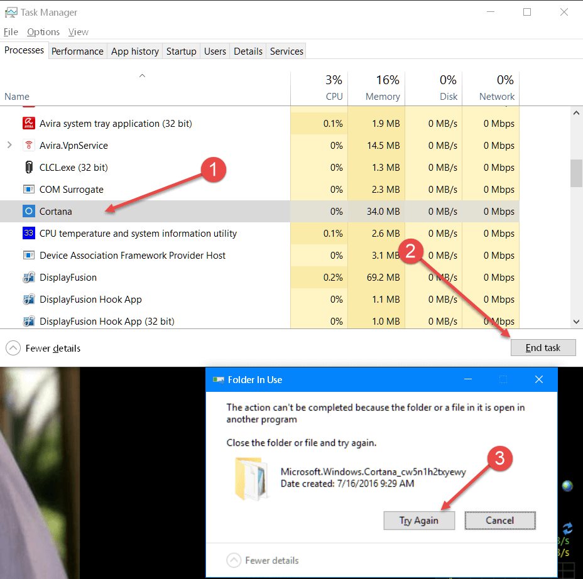Open the Options menu
583x579 pixels.
click(43, 32)
